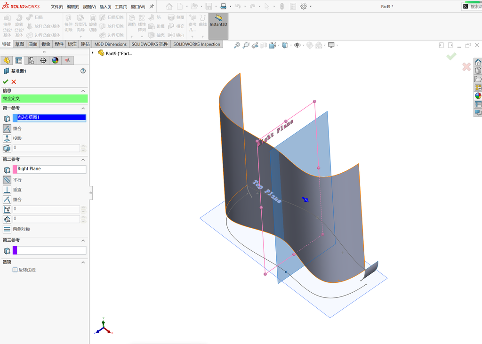Viewport: 482px width, 344px height.
Task: Select 重合 constraint under 第一参考
Action: coord(7,128)
